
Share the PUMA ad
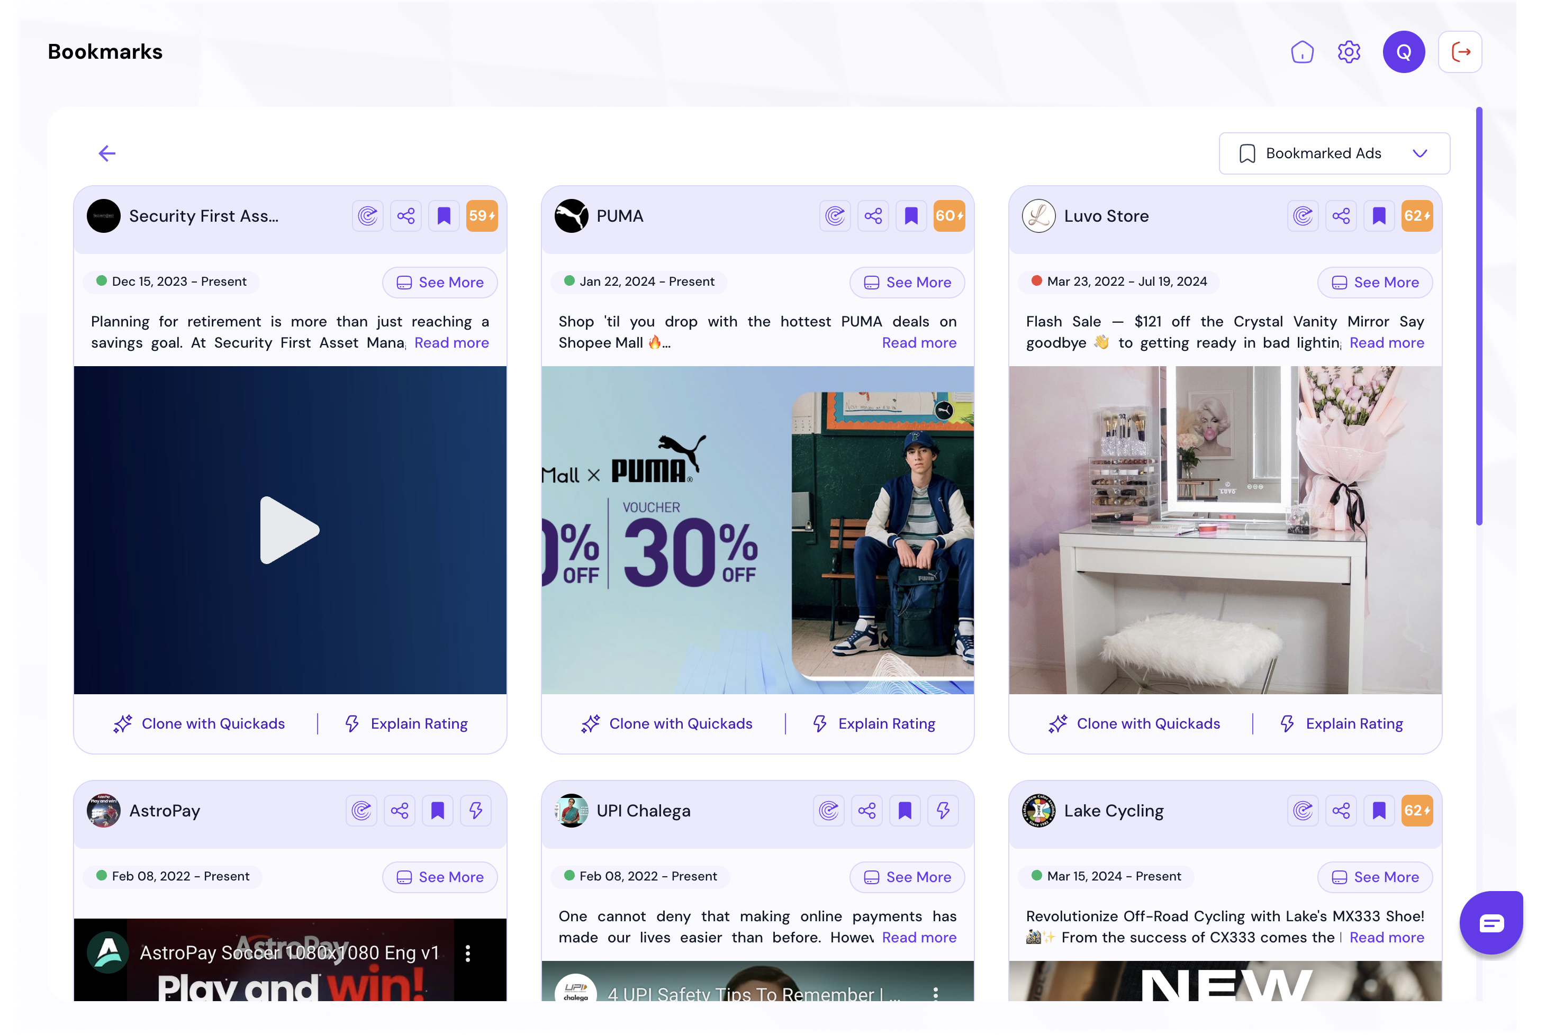pos(873,216)
